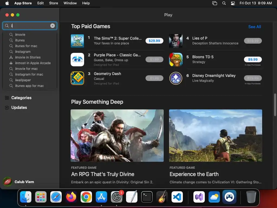
Task: Open the Apple menu
Action: (x=7, y=3)
